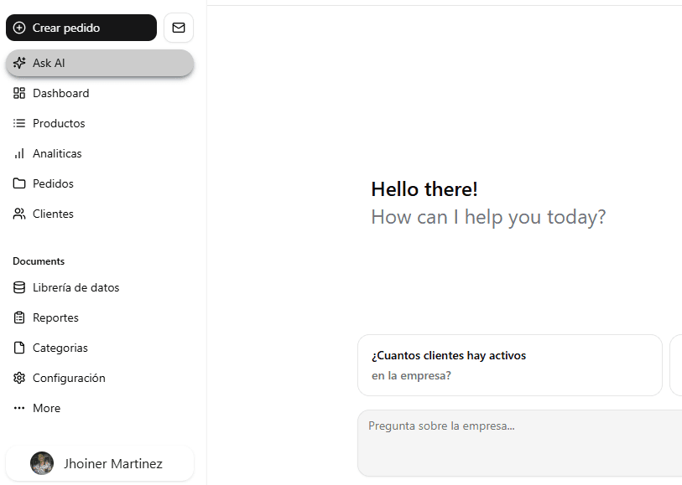Create a new order with Crear pedido
The width and height of the screenshot is (682, 485).
coord(81,28)
